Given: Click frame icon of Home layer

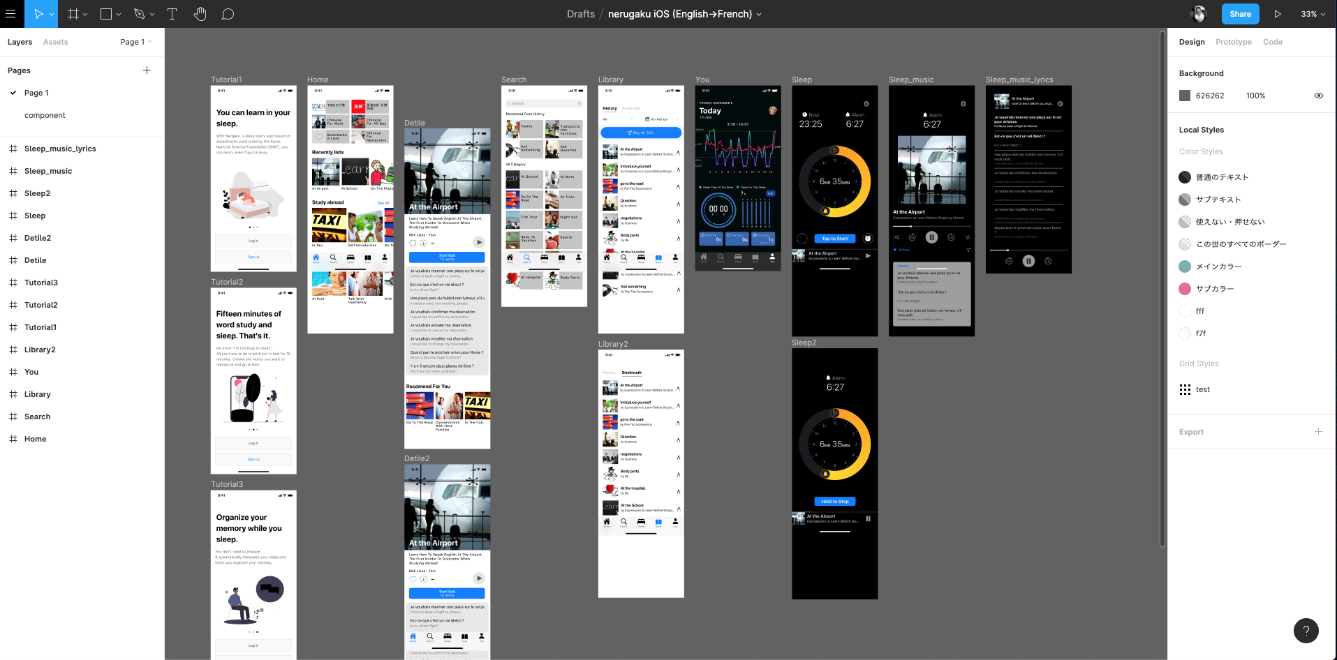Looking at the screenshot, I should pyautogui.click(x=13, y=439).
